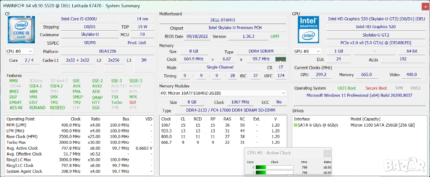Click the green check icon beside SATA 6 Gb/s
430x177 pixels.
coord(296,125)
